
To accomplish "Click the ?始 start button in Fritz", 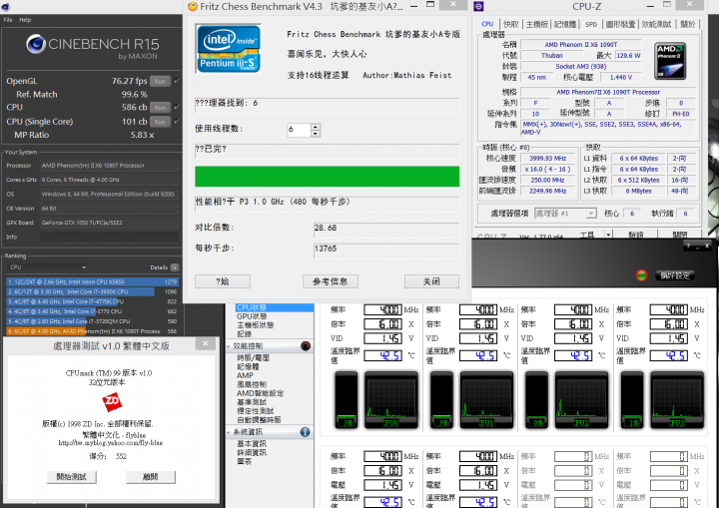I will coord(223,281).
